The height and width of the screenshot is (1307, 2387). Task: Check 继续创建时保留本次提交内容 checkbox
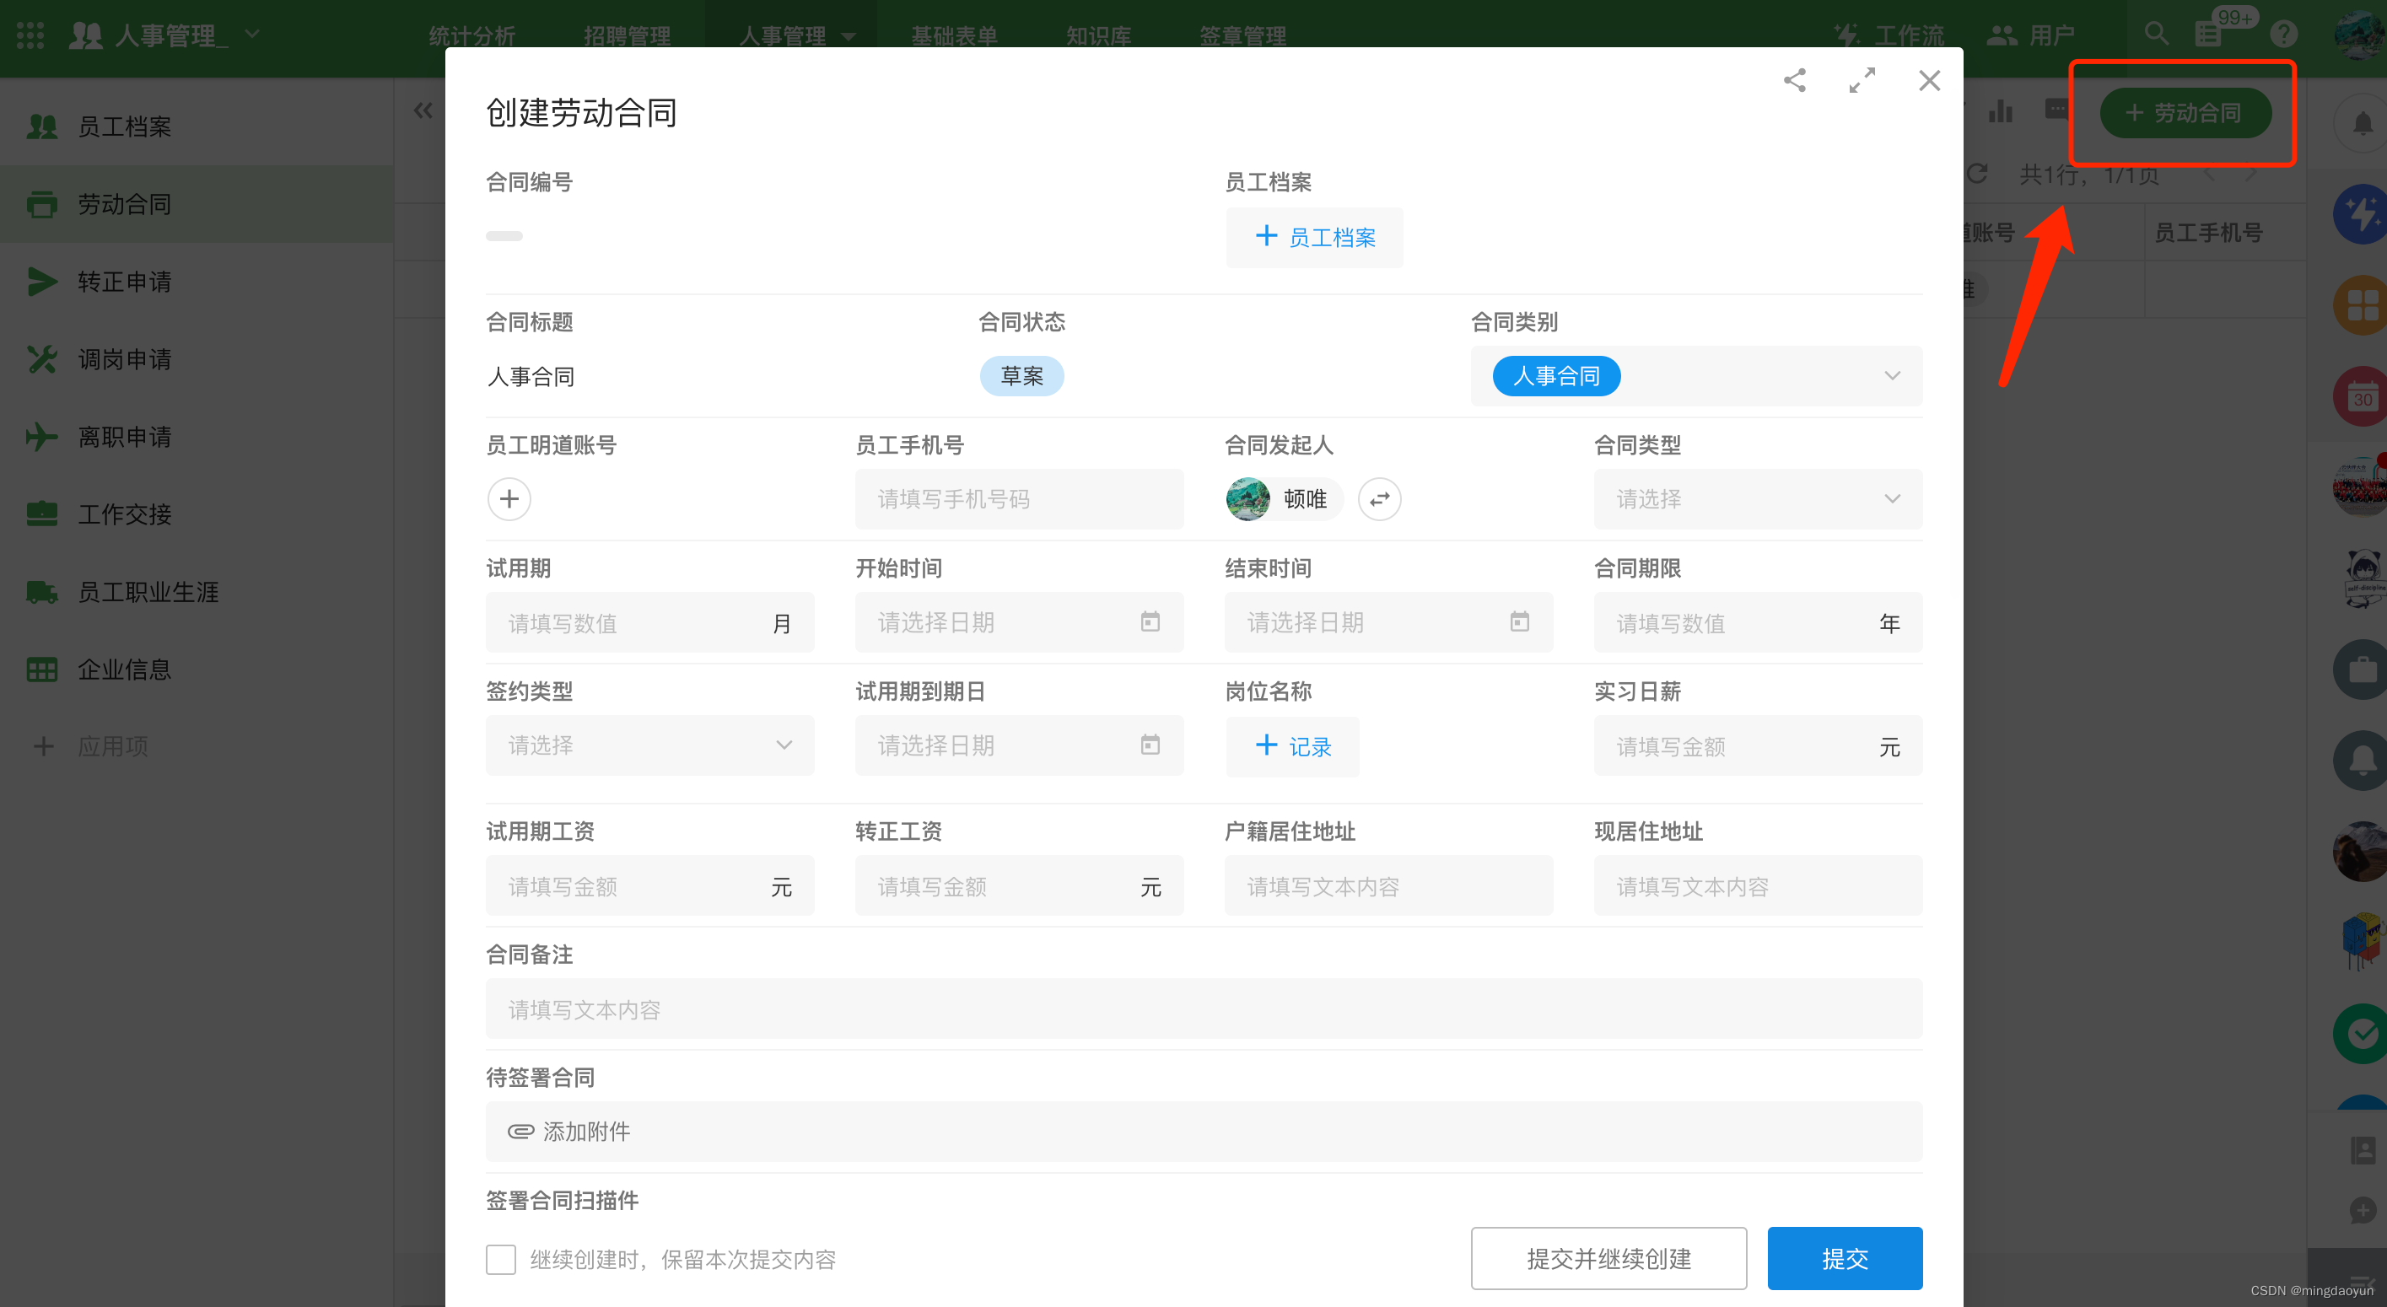500,1259
